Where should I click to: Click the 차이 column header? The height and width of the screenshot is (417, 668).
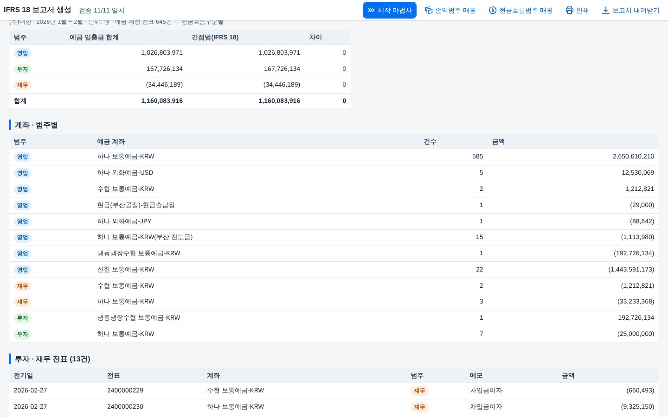coord(315,38)
